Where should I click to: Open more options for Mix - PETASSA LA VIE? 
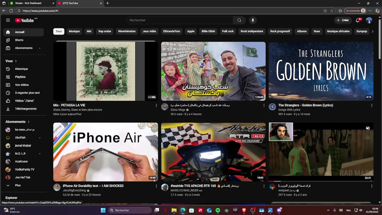click(156, 105)
